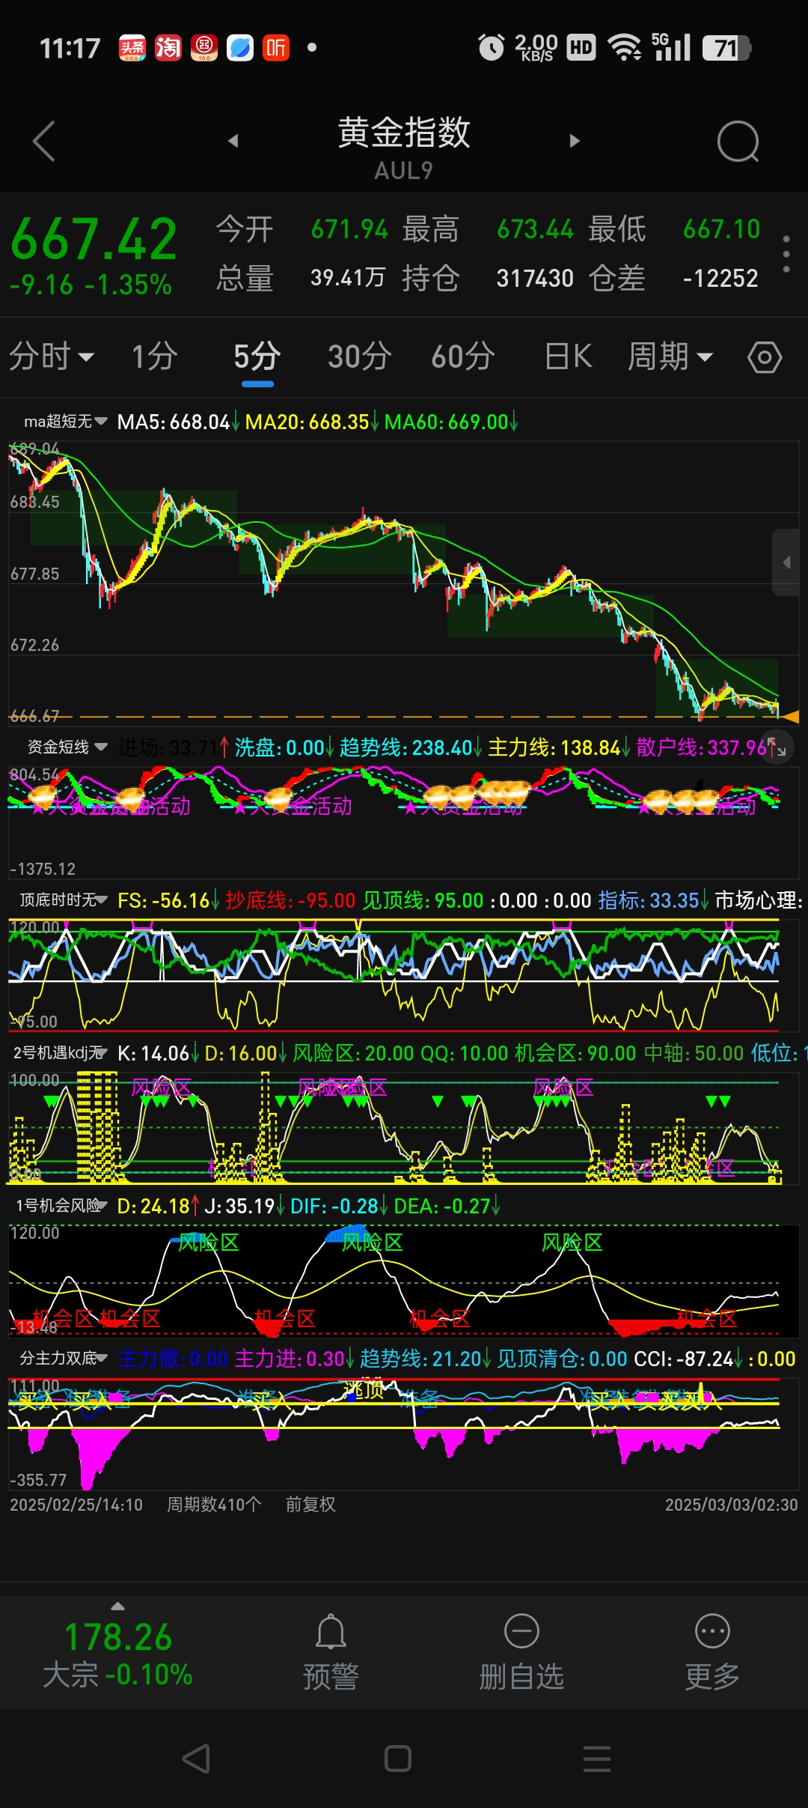Tap the 周期数410个 period count

(214, 1505)
